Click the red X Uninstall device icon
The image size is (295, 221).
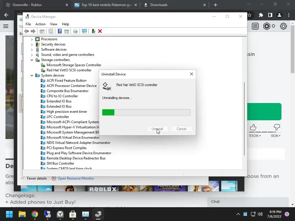point(100,31)
